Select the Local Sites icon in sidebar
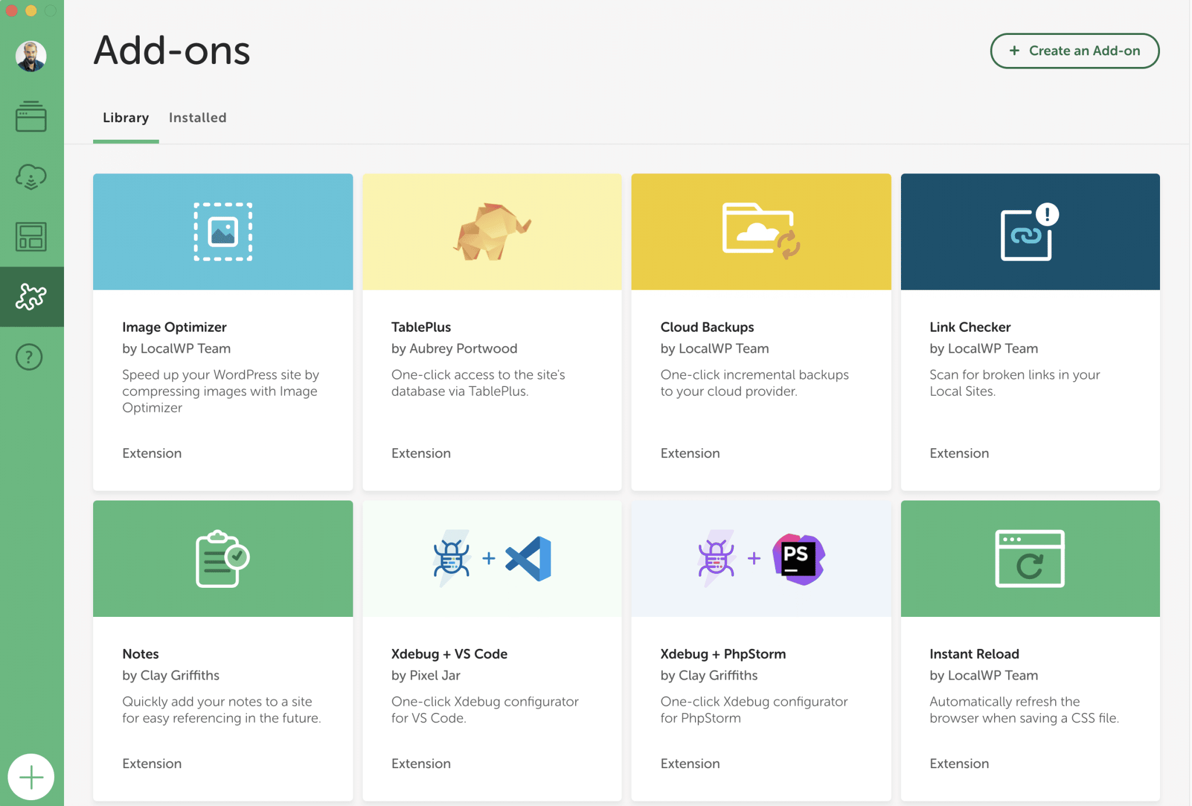This screenshot has height=806, width=1192. pos(31,117)
